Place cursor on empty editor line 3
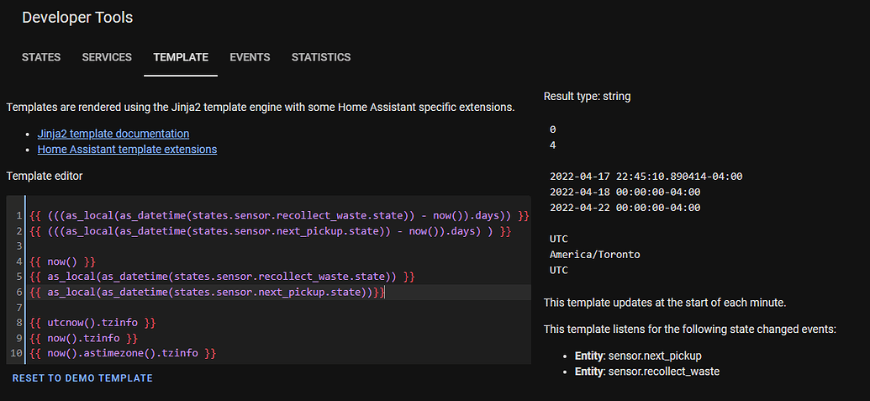This screenshot has width=870, height=401. [252, 245]
